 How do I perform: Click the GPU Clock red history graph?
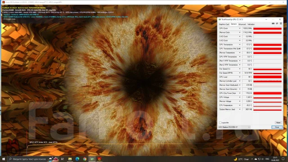267,28
